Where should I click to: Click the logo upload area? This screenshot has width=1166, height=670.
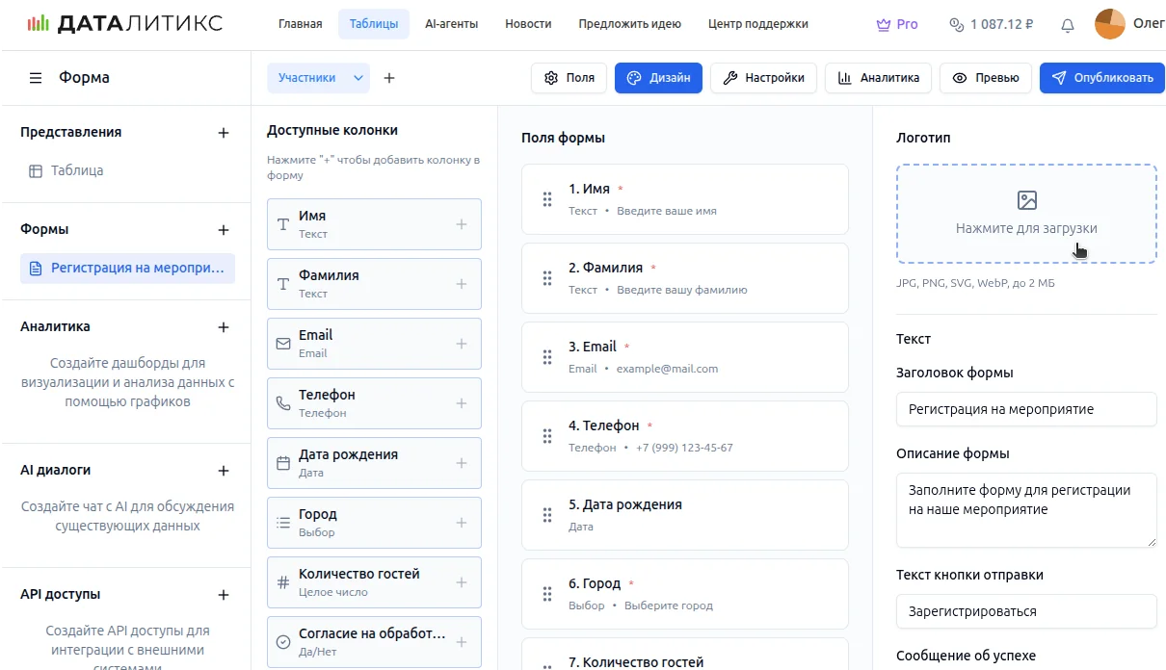(1025, 214)
